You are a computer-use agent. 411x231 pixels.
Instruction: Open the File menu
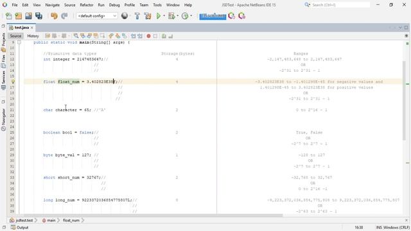click(15, 5)
